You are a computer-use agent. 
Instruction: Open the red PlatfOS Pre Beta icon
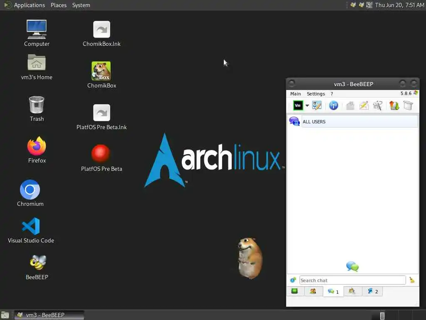click(101, 157)
